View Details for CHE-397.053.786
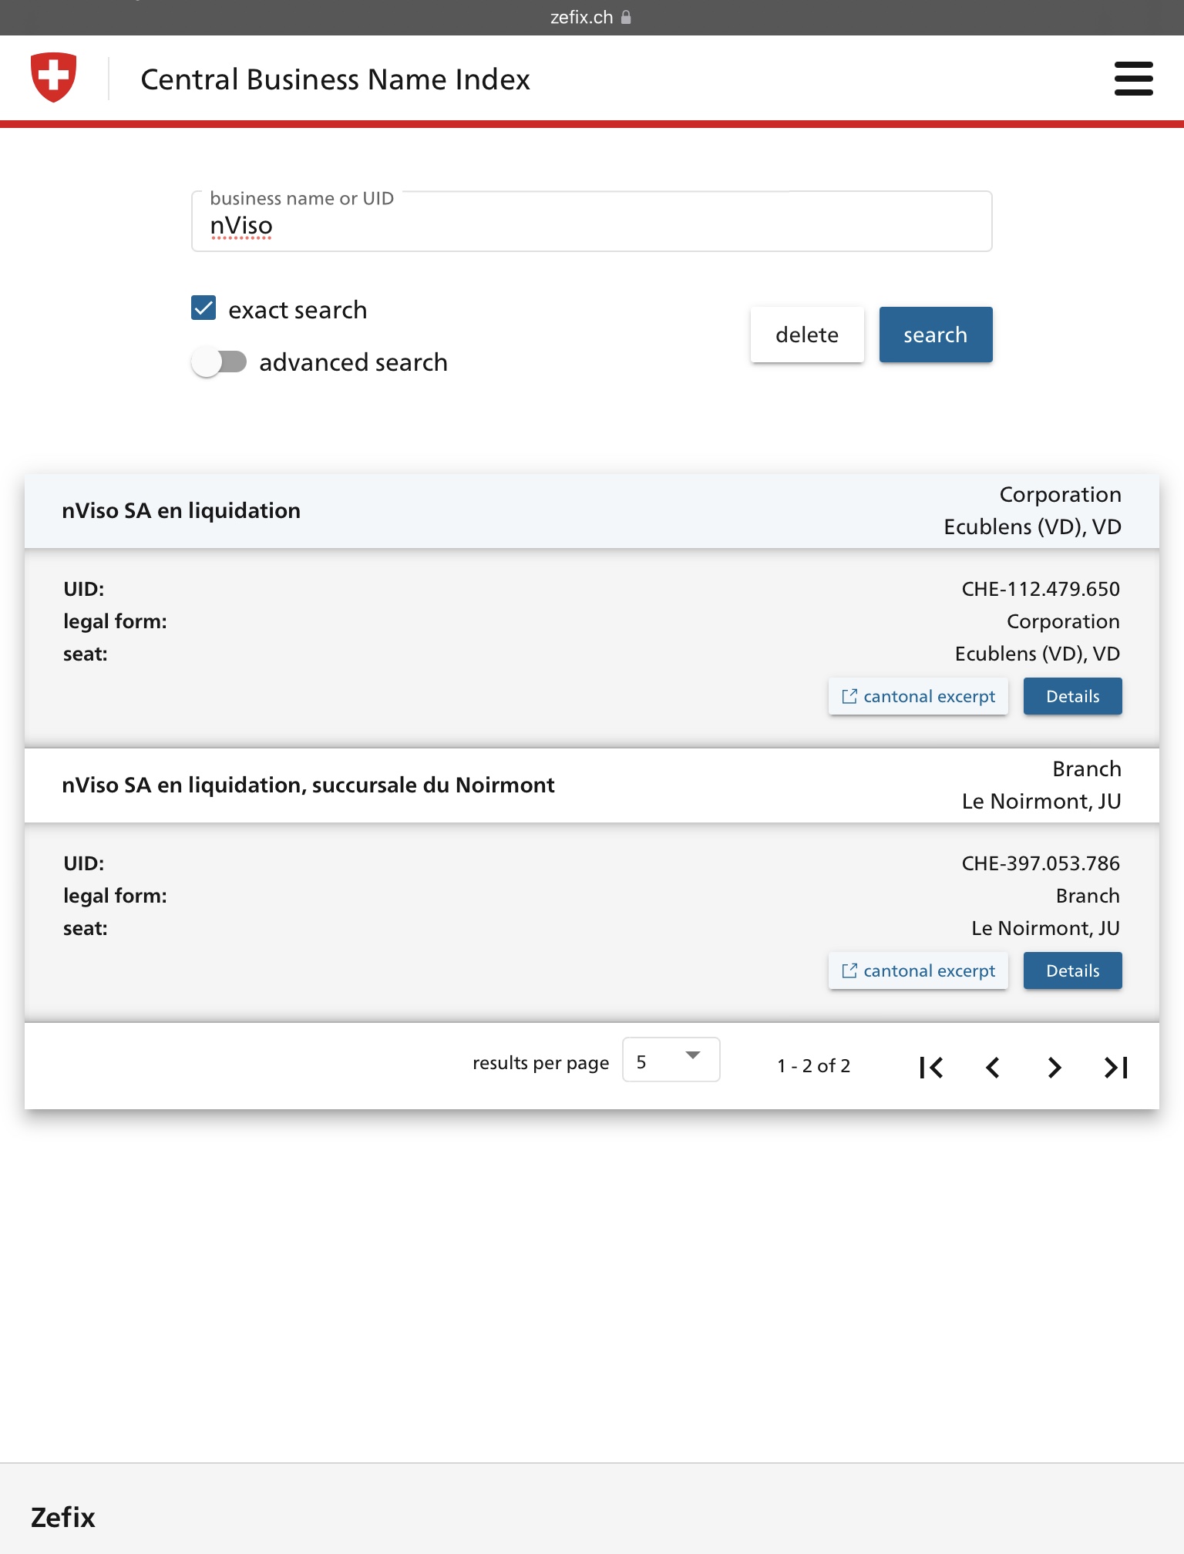 pyautogui.click(x=1072, y=970)
